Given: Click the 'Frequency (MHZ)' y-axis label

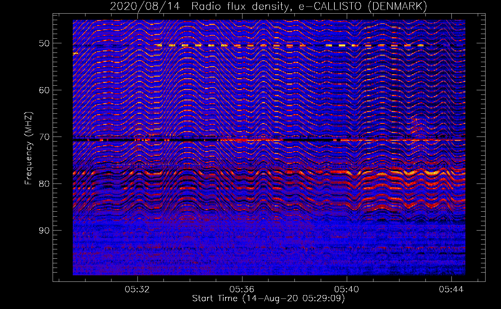Looking at the screenshot, I should [x=28, y=149].
